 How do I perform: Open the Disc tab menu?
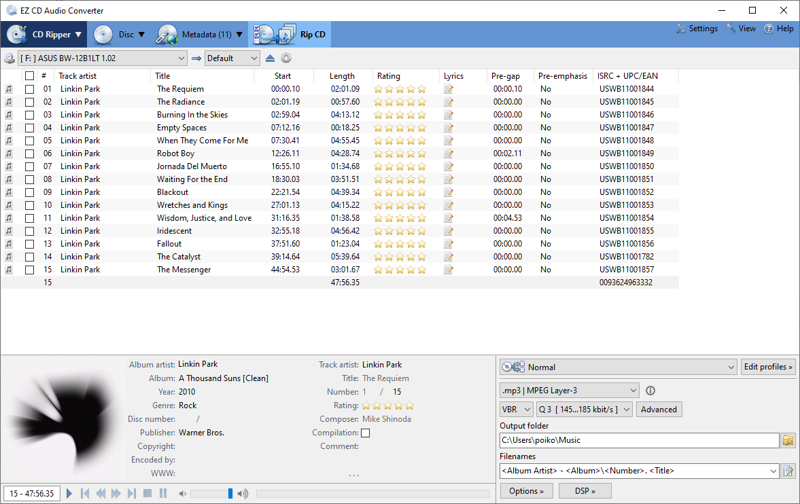point(120,35)
